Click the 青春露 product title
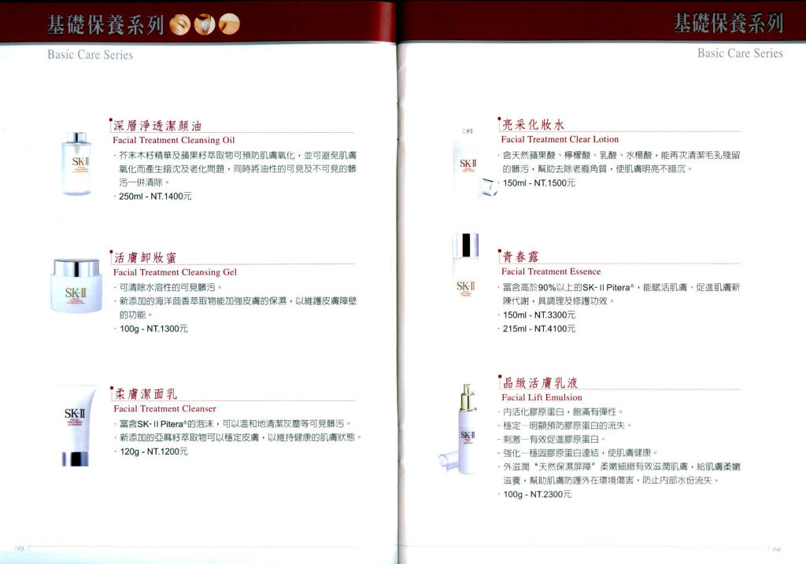This screenshot has height=564, width=806. coord(519,256)
